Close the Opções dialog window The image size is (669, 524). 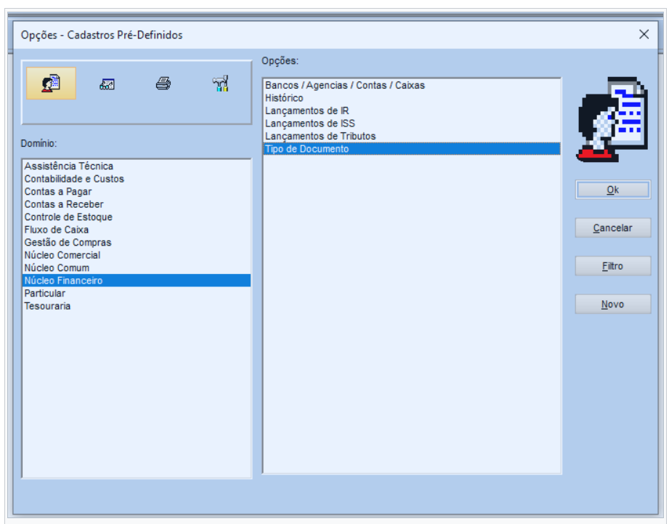(644, 35)
